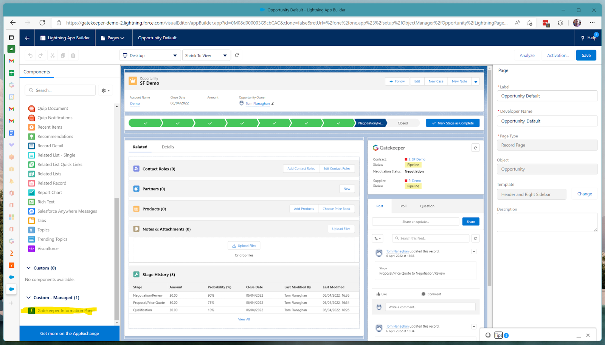Reload the browser page

[42, 23]
